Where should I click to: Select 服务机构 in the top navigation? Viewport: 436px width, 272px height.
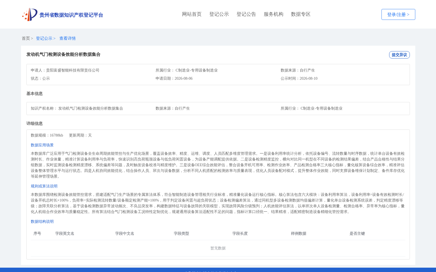tap(274, 14)
